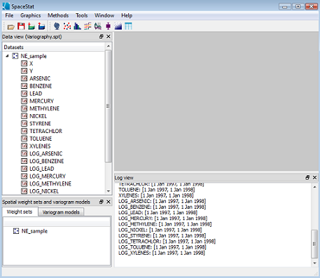This screenshot has width=320, height=278.
Task: Open the time series plot icon
Action: (x=88, y=26)
